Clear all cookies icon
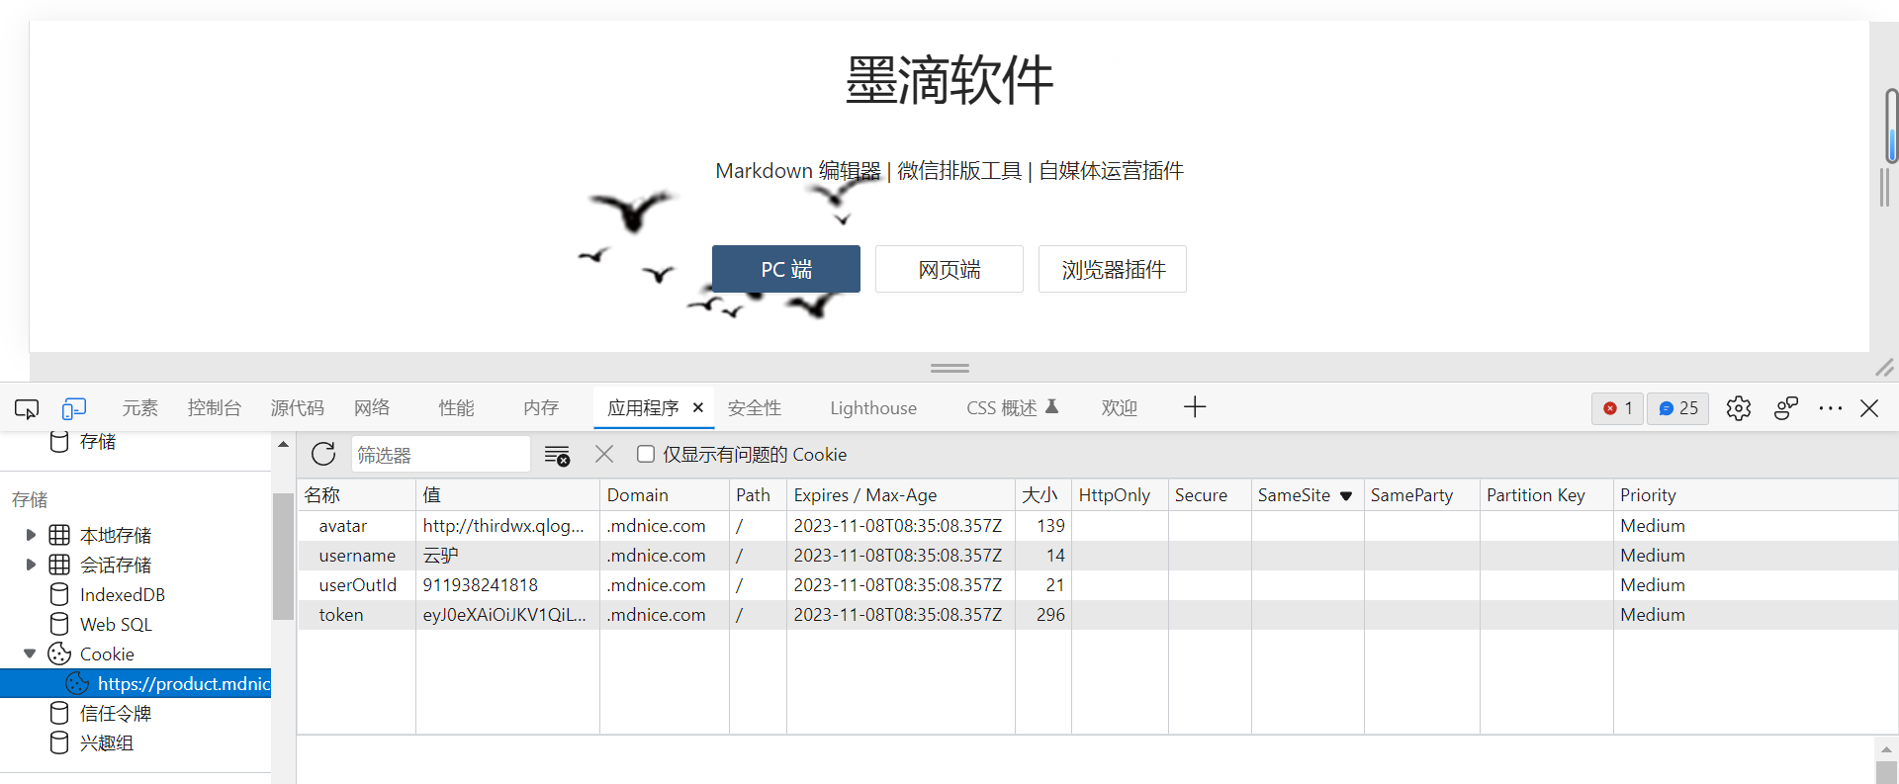Screen dimensions: 1899x784 tap(557, 455)
